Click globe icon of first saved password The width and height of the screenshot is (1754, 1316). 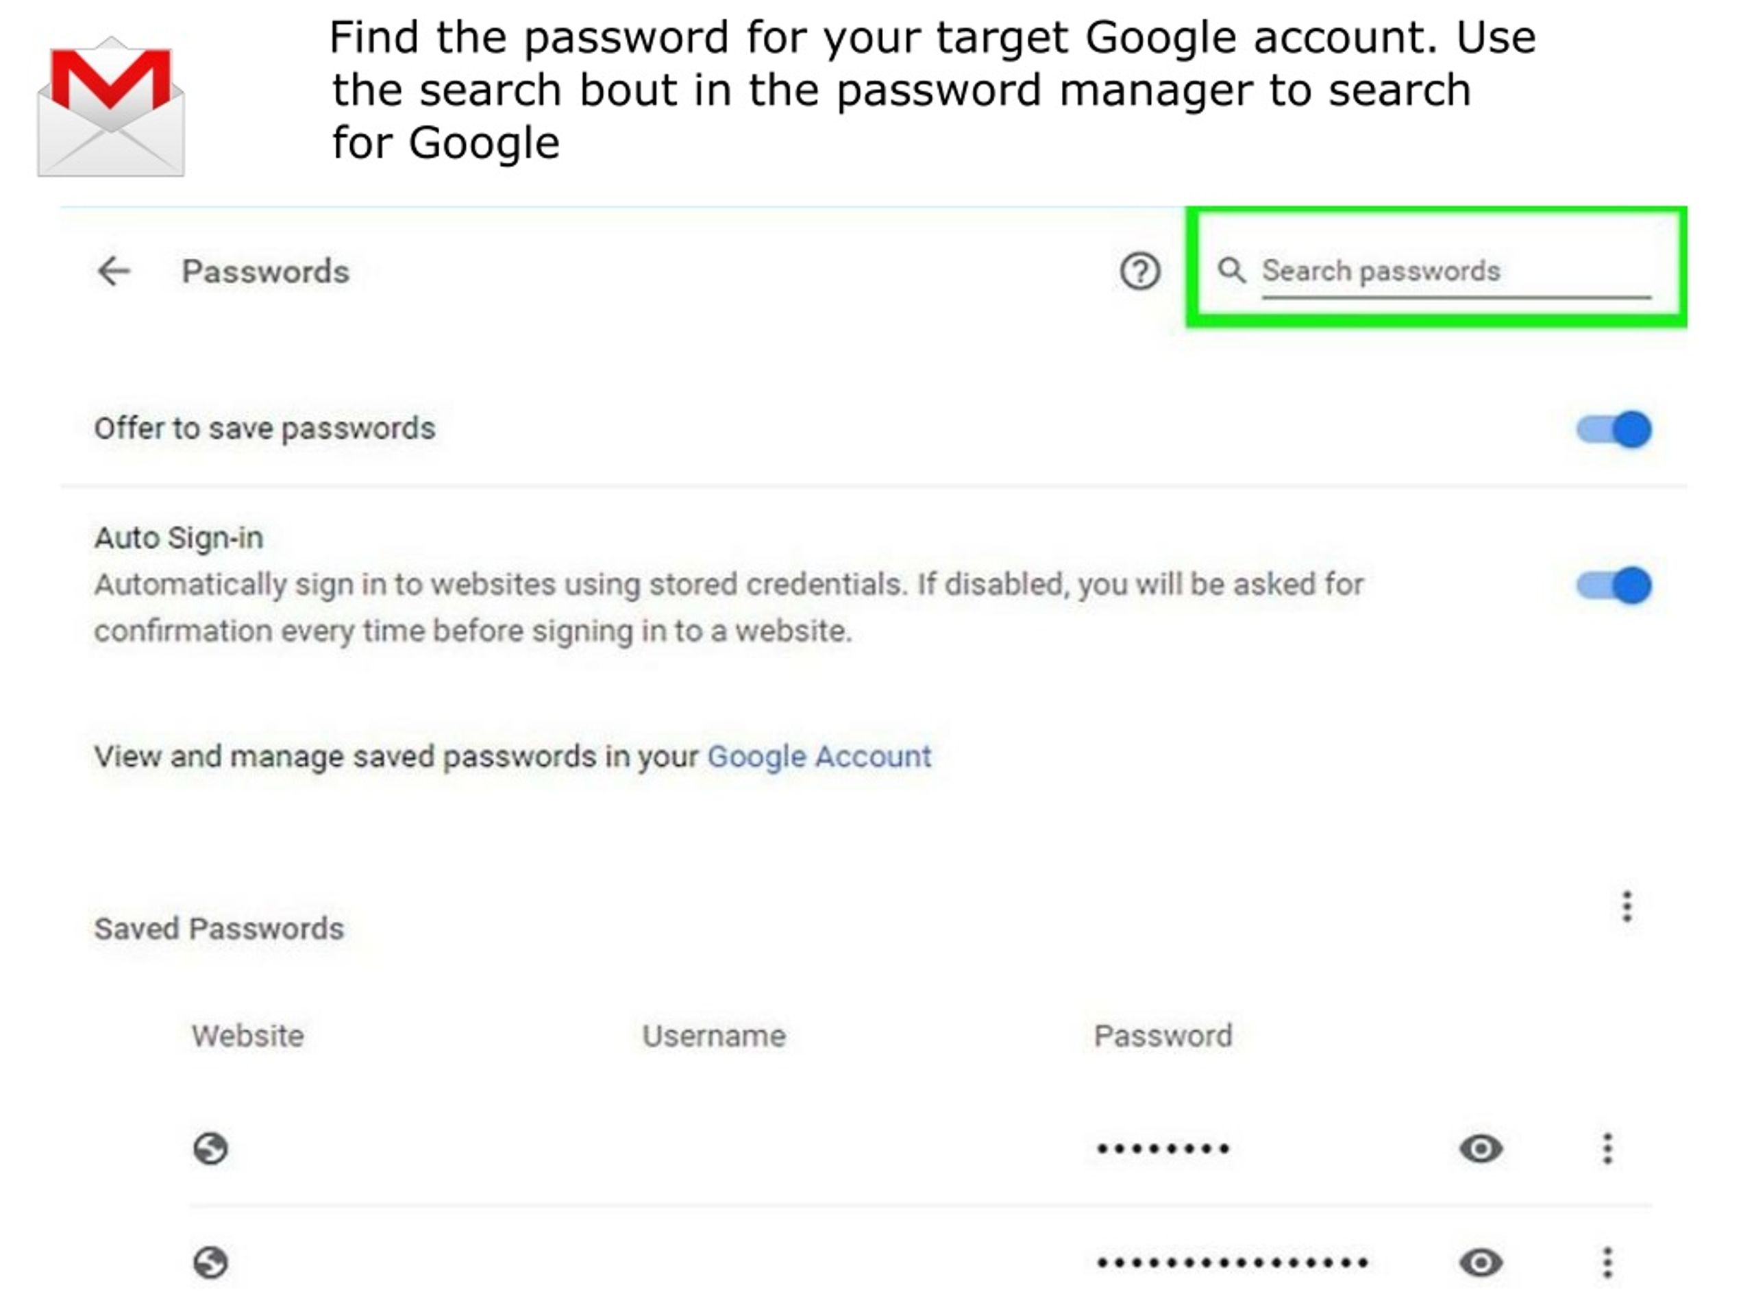[210, 1148]
